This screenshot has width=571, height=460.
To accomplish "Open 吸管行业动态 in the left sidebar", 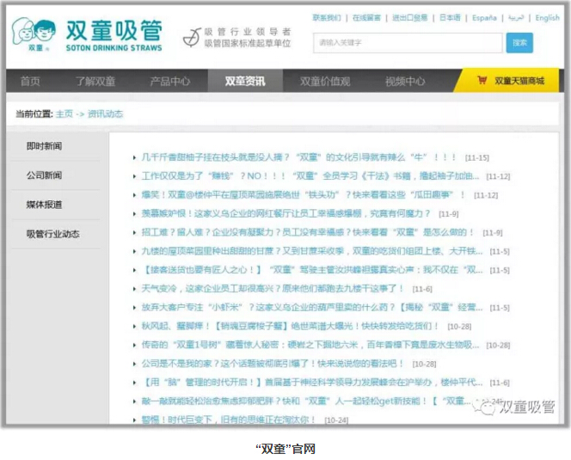I will [x=52, y=234].
